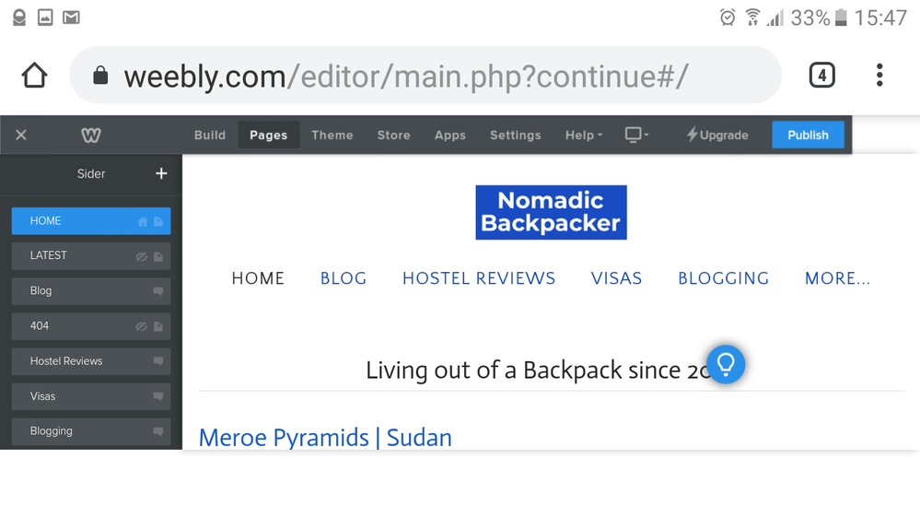
Task: Click blog comment icon on Blog page
Action: coord(158,291)
